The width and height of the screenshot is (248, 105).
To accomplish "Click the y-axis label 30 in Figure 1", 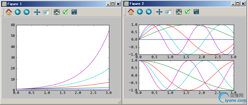I will (x=13, y=58).
